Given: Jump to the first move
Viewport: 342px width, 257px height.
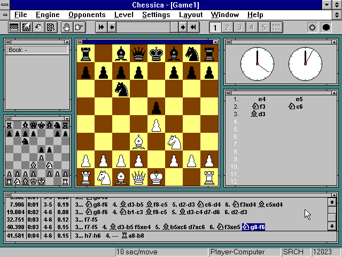Looking at the screenshot, I should click(x=101, y=27).
